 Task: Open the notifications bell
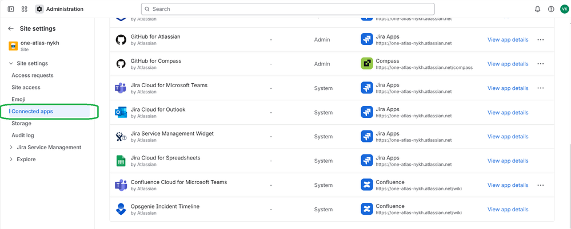coord(537,9)
